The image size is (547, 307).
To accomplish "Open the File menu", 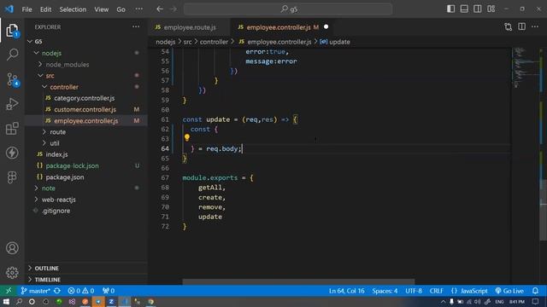I will [x=26, y=9].
